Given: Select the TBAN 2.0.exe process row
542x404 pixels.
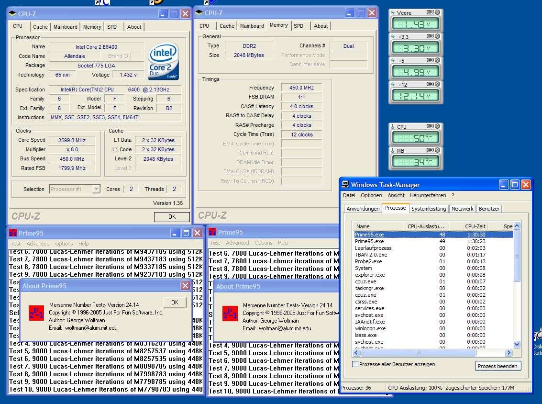Looking at the screenshot, I should tap(433, 255).
